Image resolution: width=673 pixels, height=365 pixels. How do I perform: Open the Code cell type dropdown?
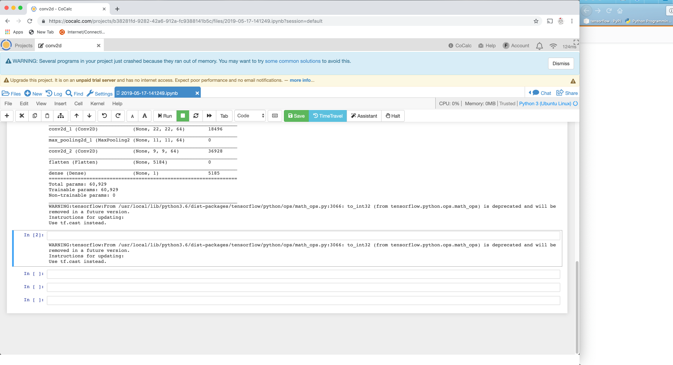(250, 116)
